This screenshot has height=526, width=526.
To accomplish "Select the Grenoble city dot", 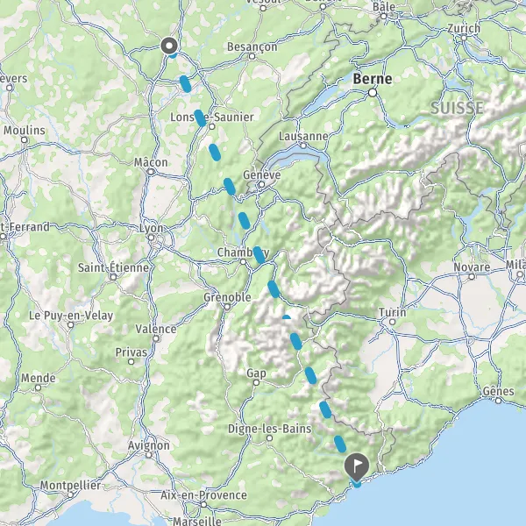I will tap(227, 307).
